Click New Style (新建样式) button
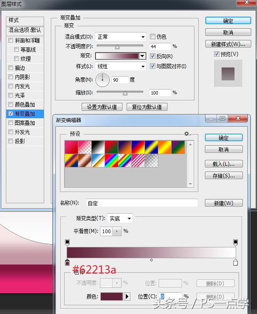Image resolution: width=257 pixels, height=314 pixels. point(228,44)
